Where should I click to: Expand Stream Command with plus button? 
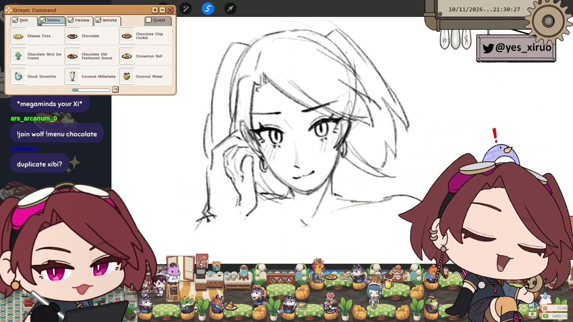[x=155, y=10]
